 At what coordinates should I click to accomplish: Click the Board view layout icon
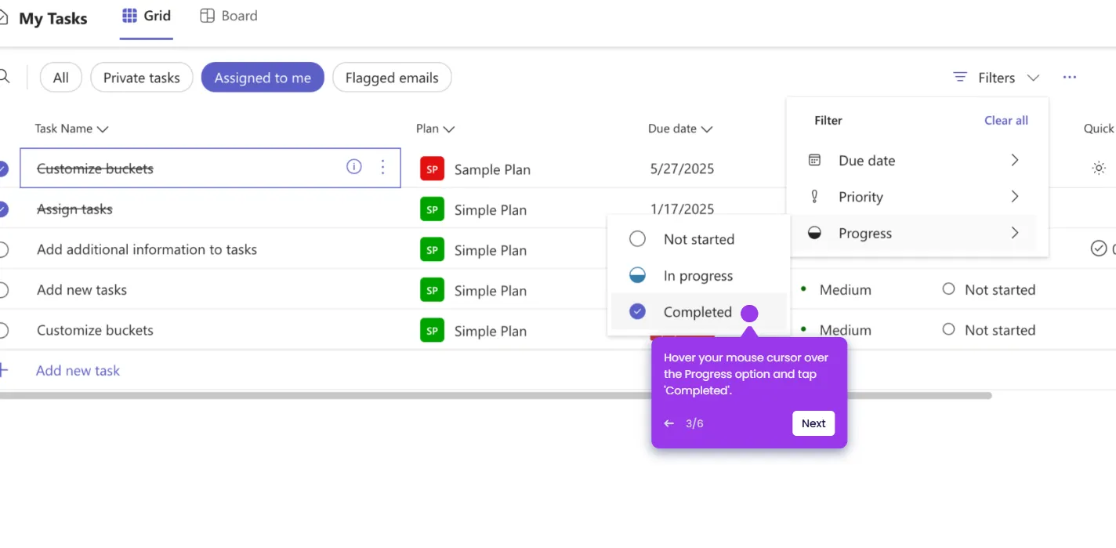[207, 16]
